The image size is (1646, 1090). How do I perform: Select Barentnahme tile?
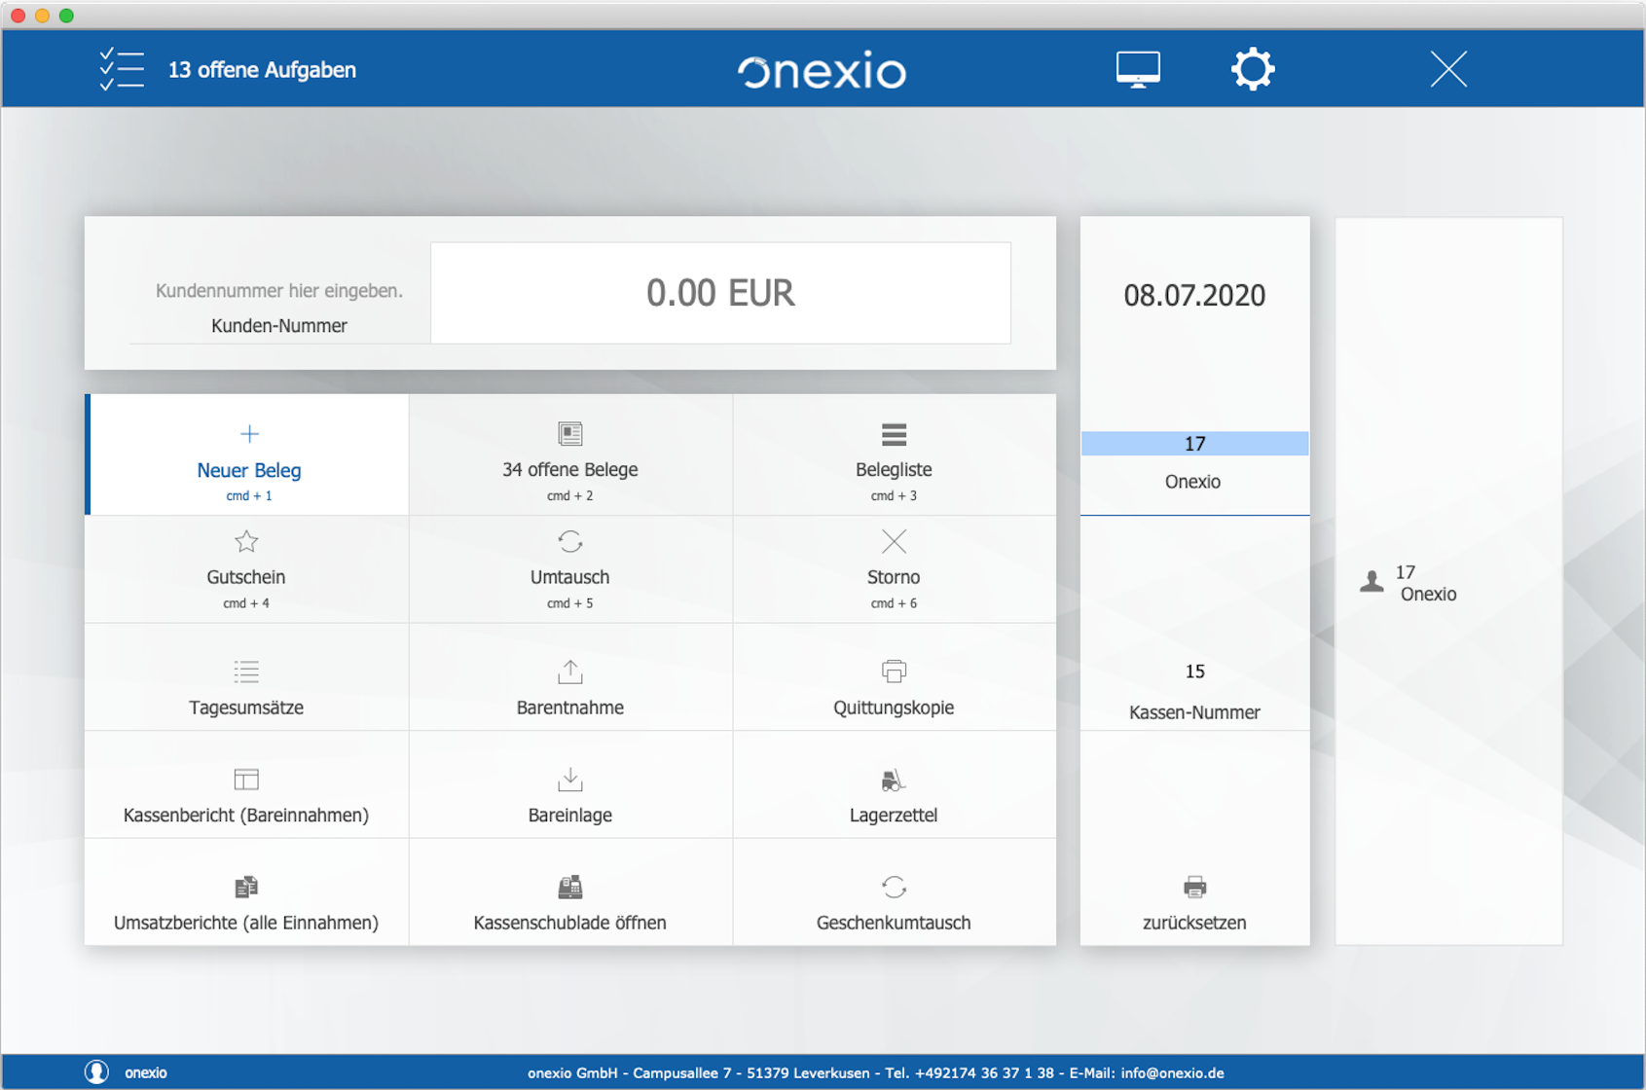pos(570,677)
